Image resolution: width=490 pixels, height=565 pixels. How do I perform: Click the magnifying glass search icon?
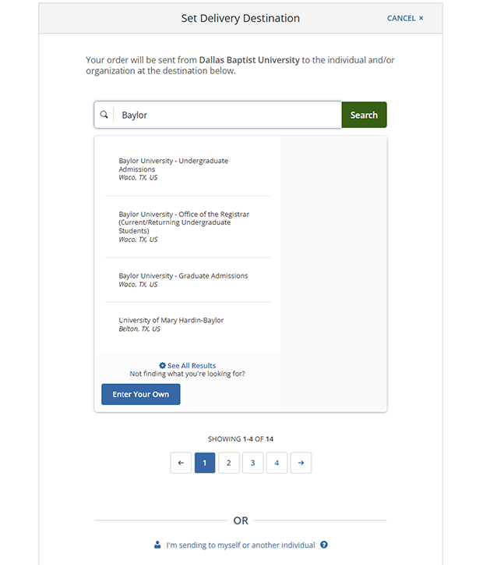click(104, 115)
